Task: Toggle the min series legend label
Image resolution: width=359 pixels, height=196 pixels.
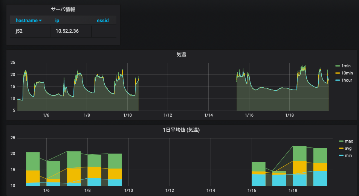Action: point(348,155)
